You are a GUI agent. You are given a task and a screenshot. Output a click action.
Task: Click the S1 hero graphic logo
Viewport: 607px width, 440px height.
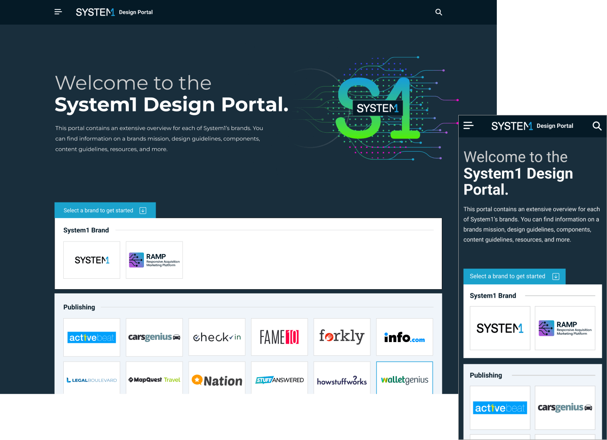point(378,108)
